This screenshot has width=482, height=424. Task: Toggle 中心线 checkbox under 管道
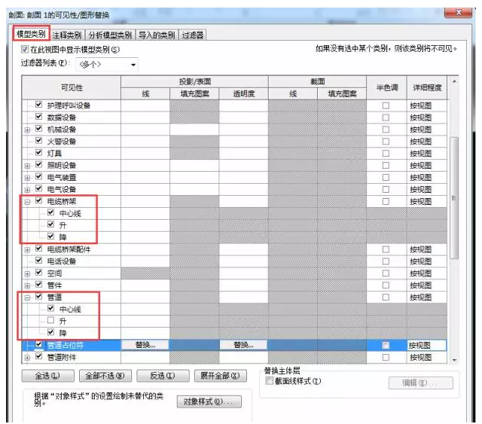[51, 308]
